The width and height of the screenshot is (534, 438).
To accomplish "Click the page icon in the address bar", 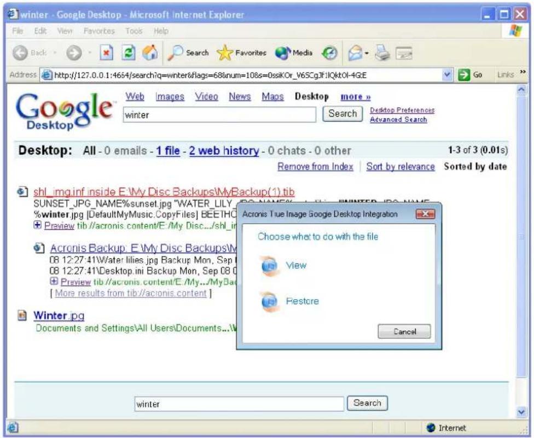I will point(47,75).
